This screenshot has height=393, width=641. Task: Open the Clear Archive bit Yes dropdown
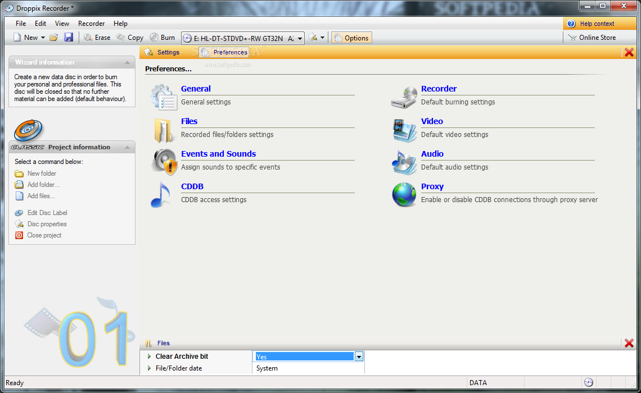pos(359,357)
